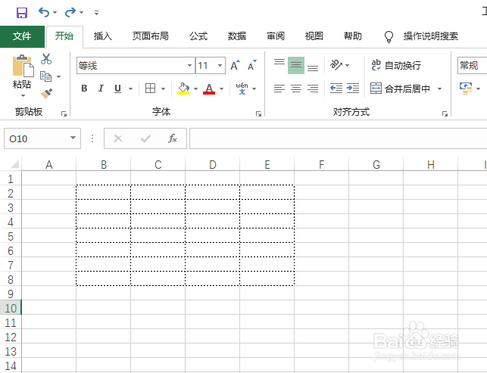Align text right
This screenshot has height=373, width=487.
(313, 89)
